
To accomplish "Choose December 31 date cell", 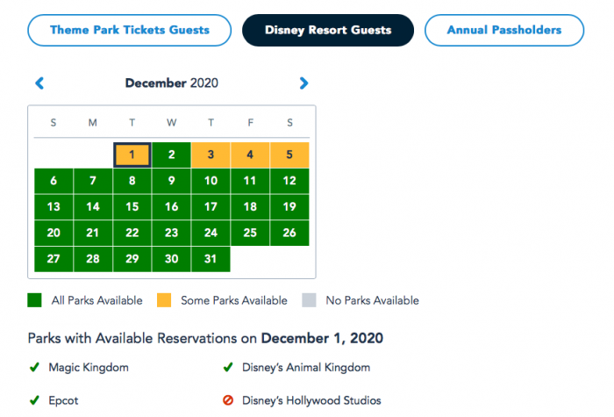I will (x=211, y=259).
